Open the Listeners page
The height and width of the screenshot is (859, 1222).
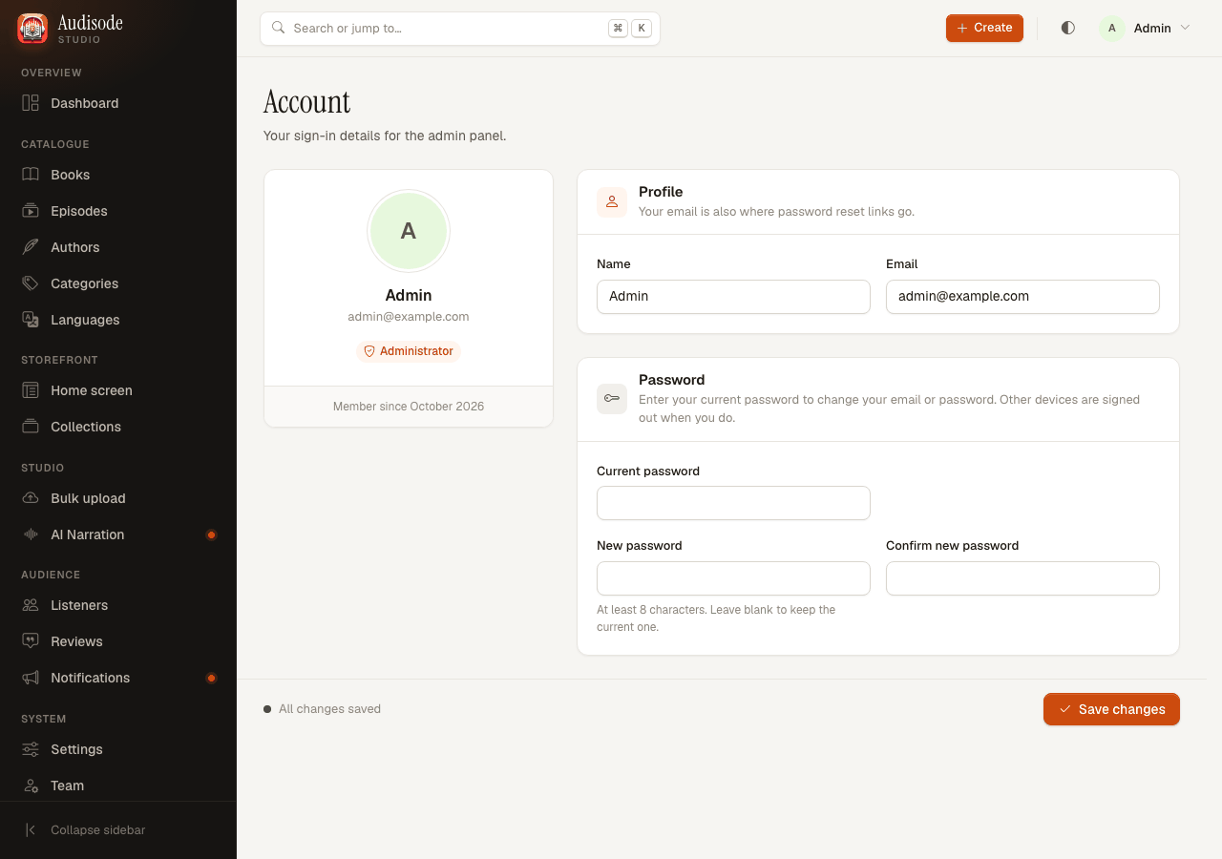click(x=118, y=605)
